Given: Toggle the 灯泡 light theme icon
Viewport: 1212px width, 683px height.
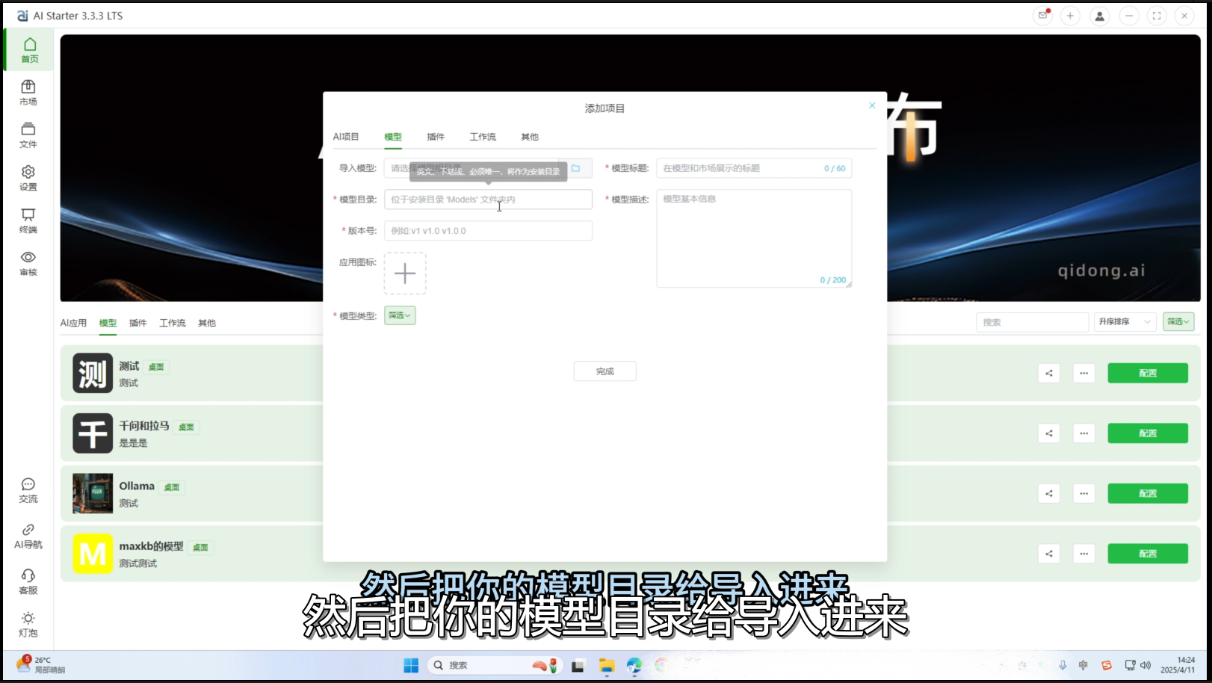Looking at the screenshot, I should coord(28,624).
